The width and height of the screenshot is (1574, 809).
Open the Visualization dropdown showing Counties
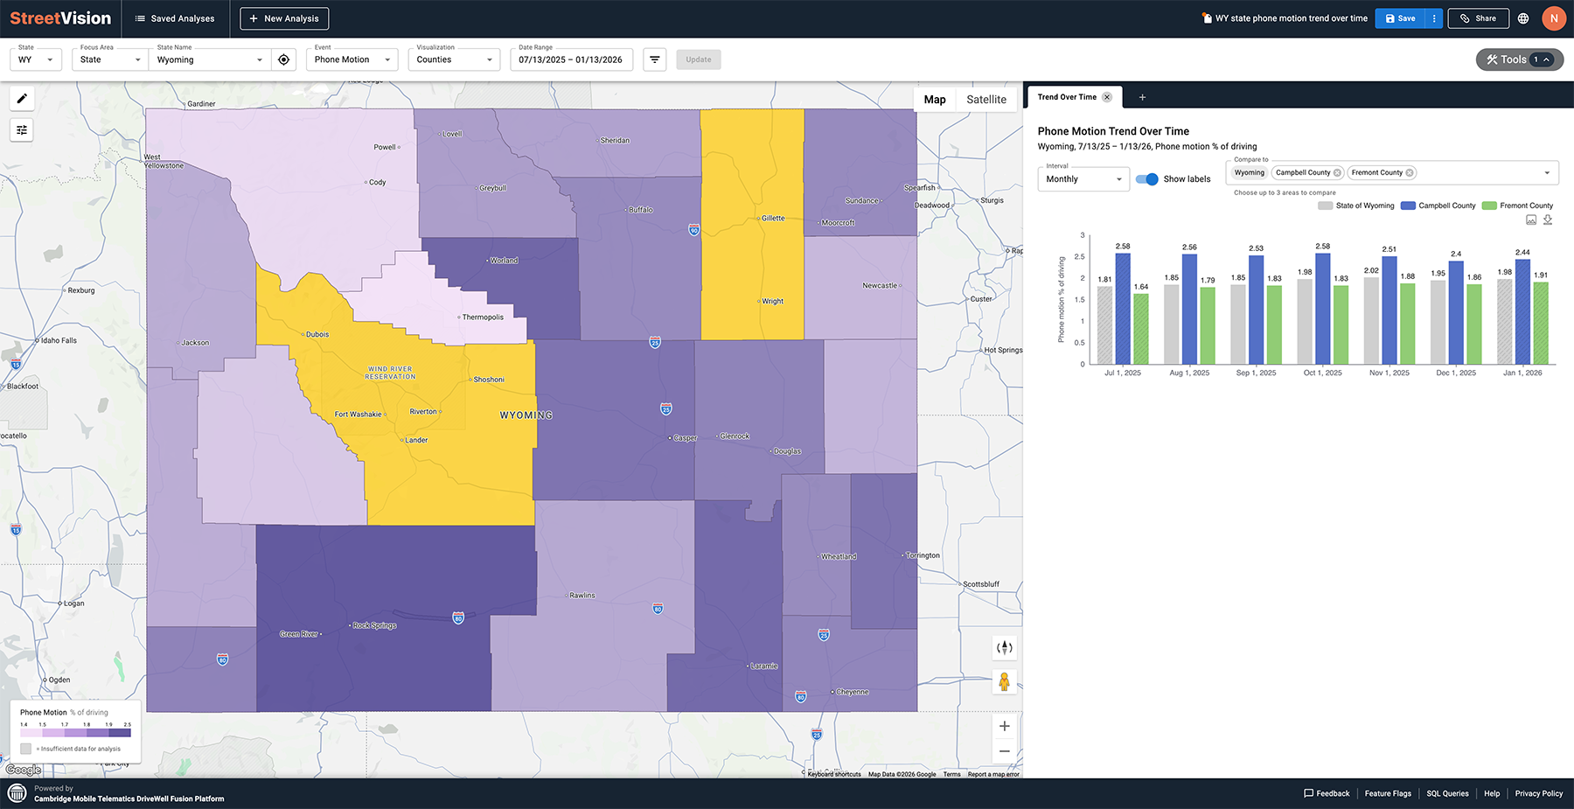pos(453,59)
